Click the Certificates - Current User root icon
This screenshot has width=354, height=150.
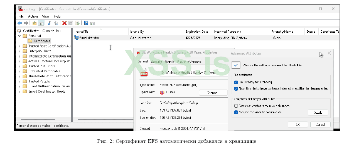[x=19, y=31]
